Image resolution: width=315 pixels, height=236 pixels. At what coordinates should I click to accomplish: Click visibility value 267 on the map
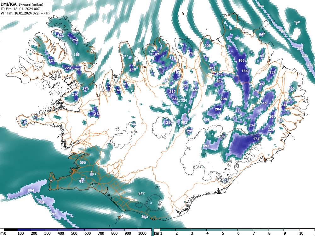click(x=78, y=69)
